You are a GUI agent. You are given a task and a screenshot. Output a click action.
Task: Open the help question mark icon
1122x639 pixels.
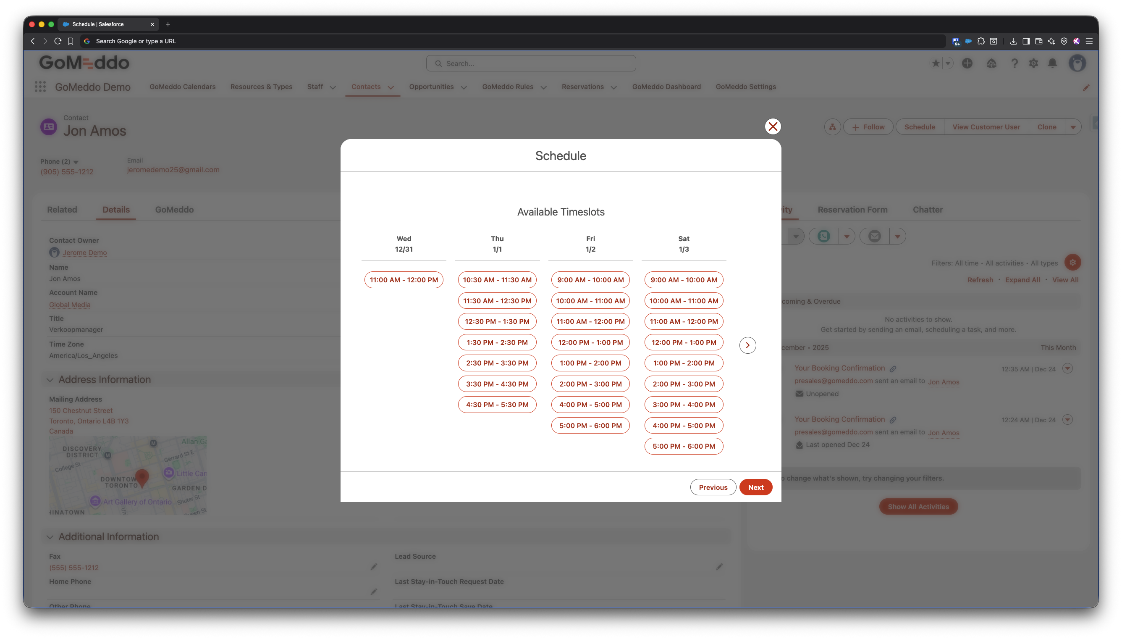tap(1014, 63)
